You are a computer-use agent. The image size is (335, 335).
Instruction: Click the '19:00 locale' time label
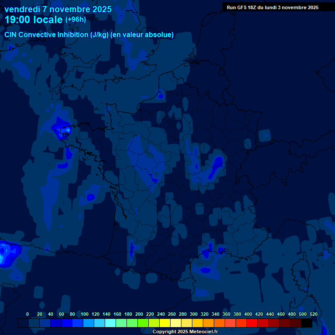pyautogui.click(x=34, y=20)
